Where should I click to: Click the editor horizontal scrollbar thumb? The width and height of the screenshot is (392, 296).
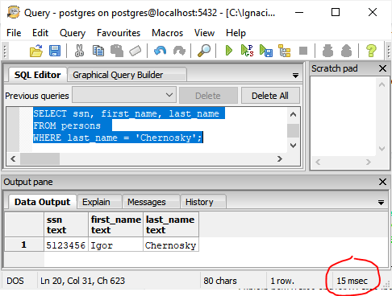(x=40, y=158)
